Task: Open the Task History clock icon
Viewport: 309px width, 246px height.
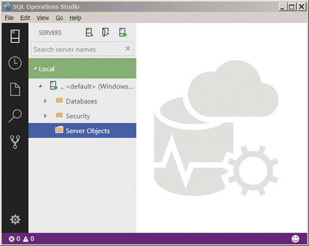Action: (15, 63)
